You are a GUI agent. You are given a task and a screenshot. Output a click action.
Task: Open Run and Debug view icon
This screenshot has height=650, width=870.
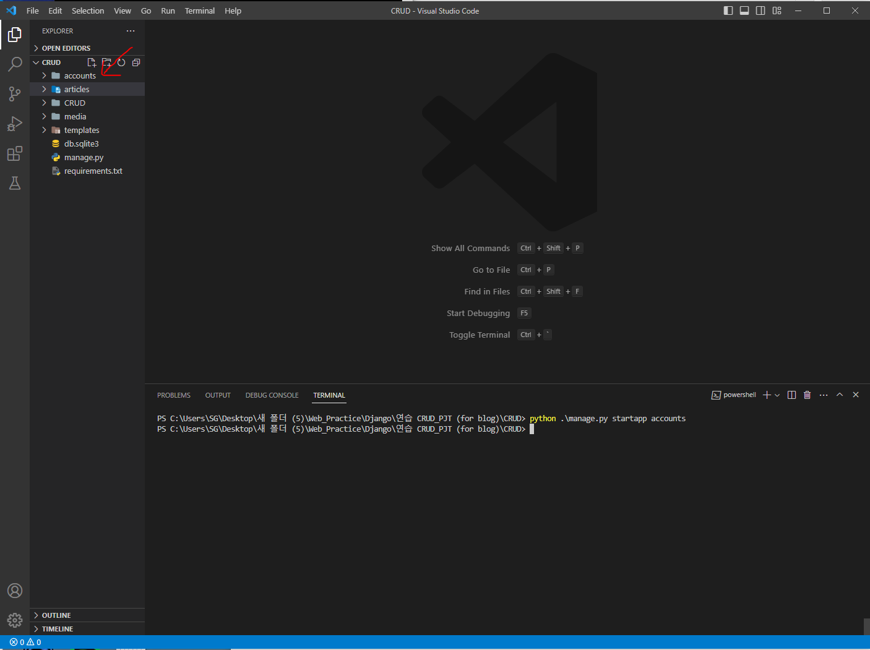tap(15, 124)
